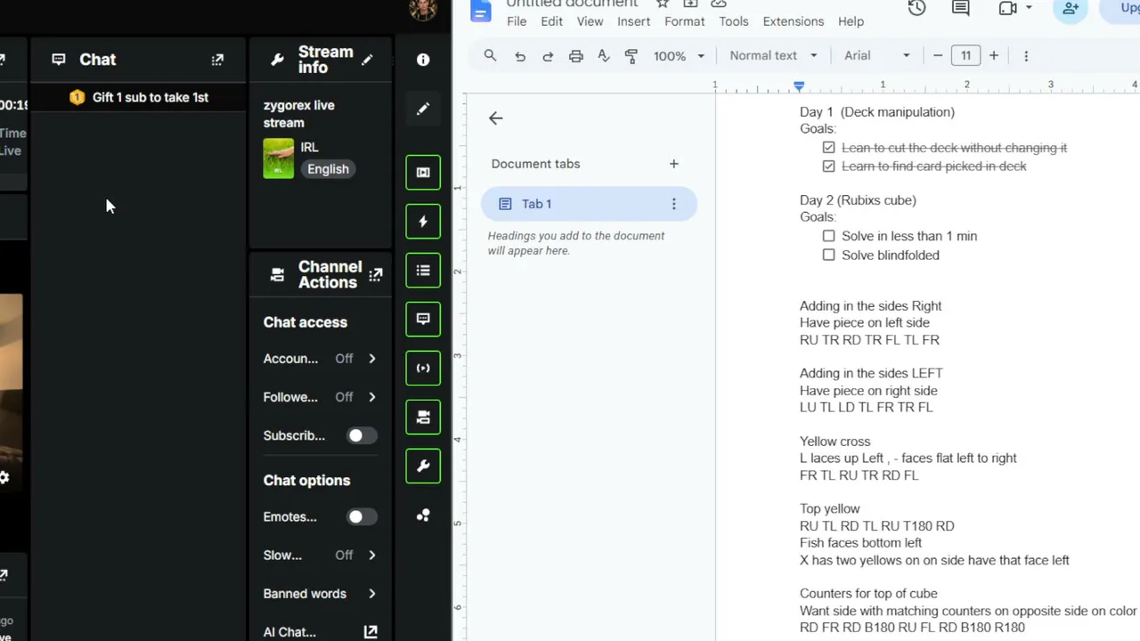The height and width of the screenshot is (641, 1140).
Task: Edit stream info with pencil icon
Action: point(367,60)
